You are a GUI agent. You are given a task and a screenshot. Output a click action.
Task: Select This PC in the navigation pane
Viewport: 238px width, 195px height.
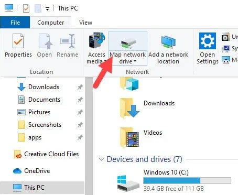coord(42,188)
